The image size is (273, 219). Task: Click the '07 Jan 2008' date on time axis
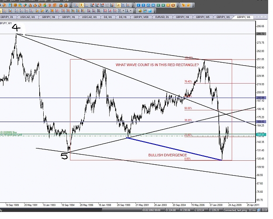click(216, 205)
